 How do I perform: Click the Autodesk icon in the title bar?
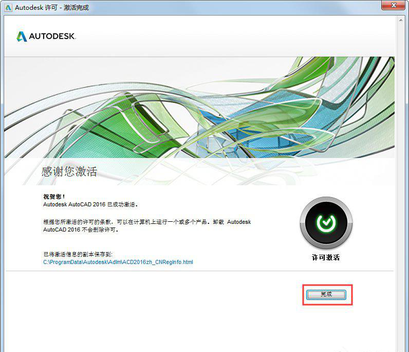tap(8, 7)
